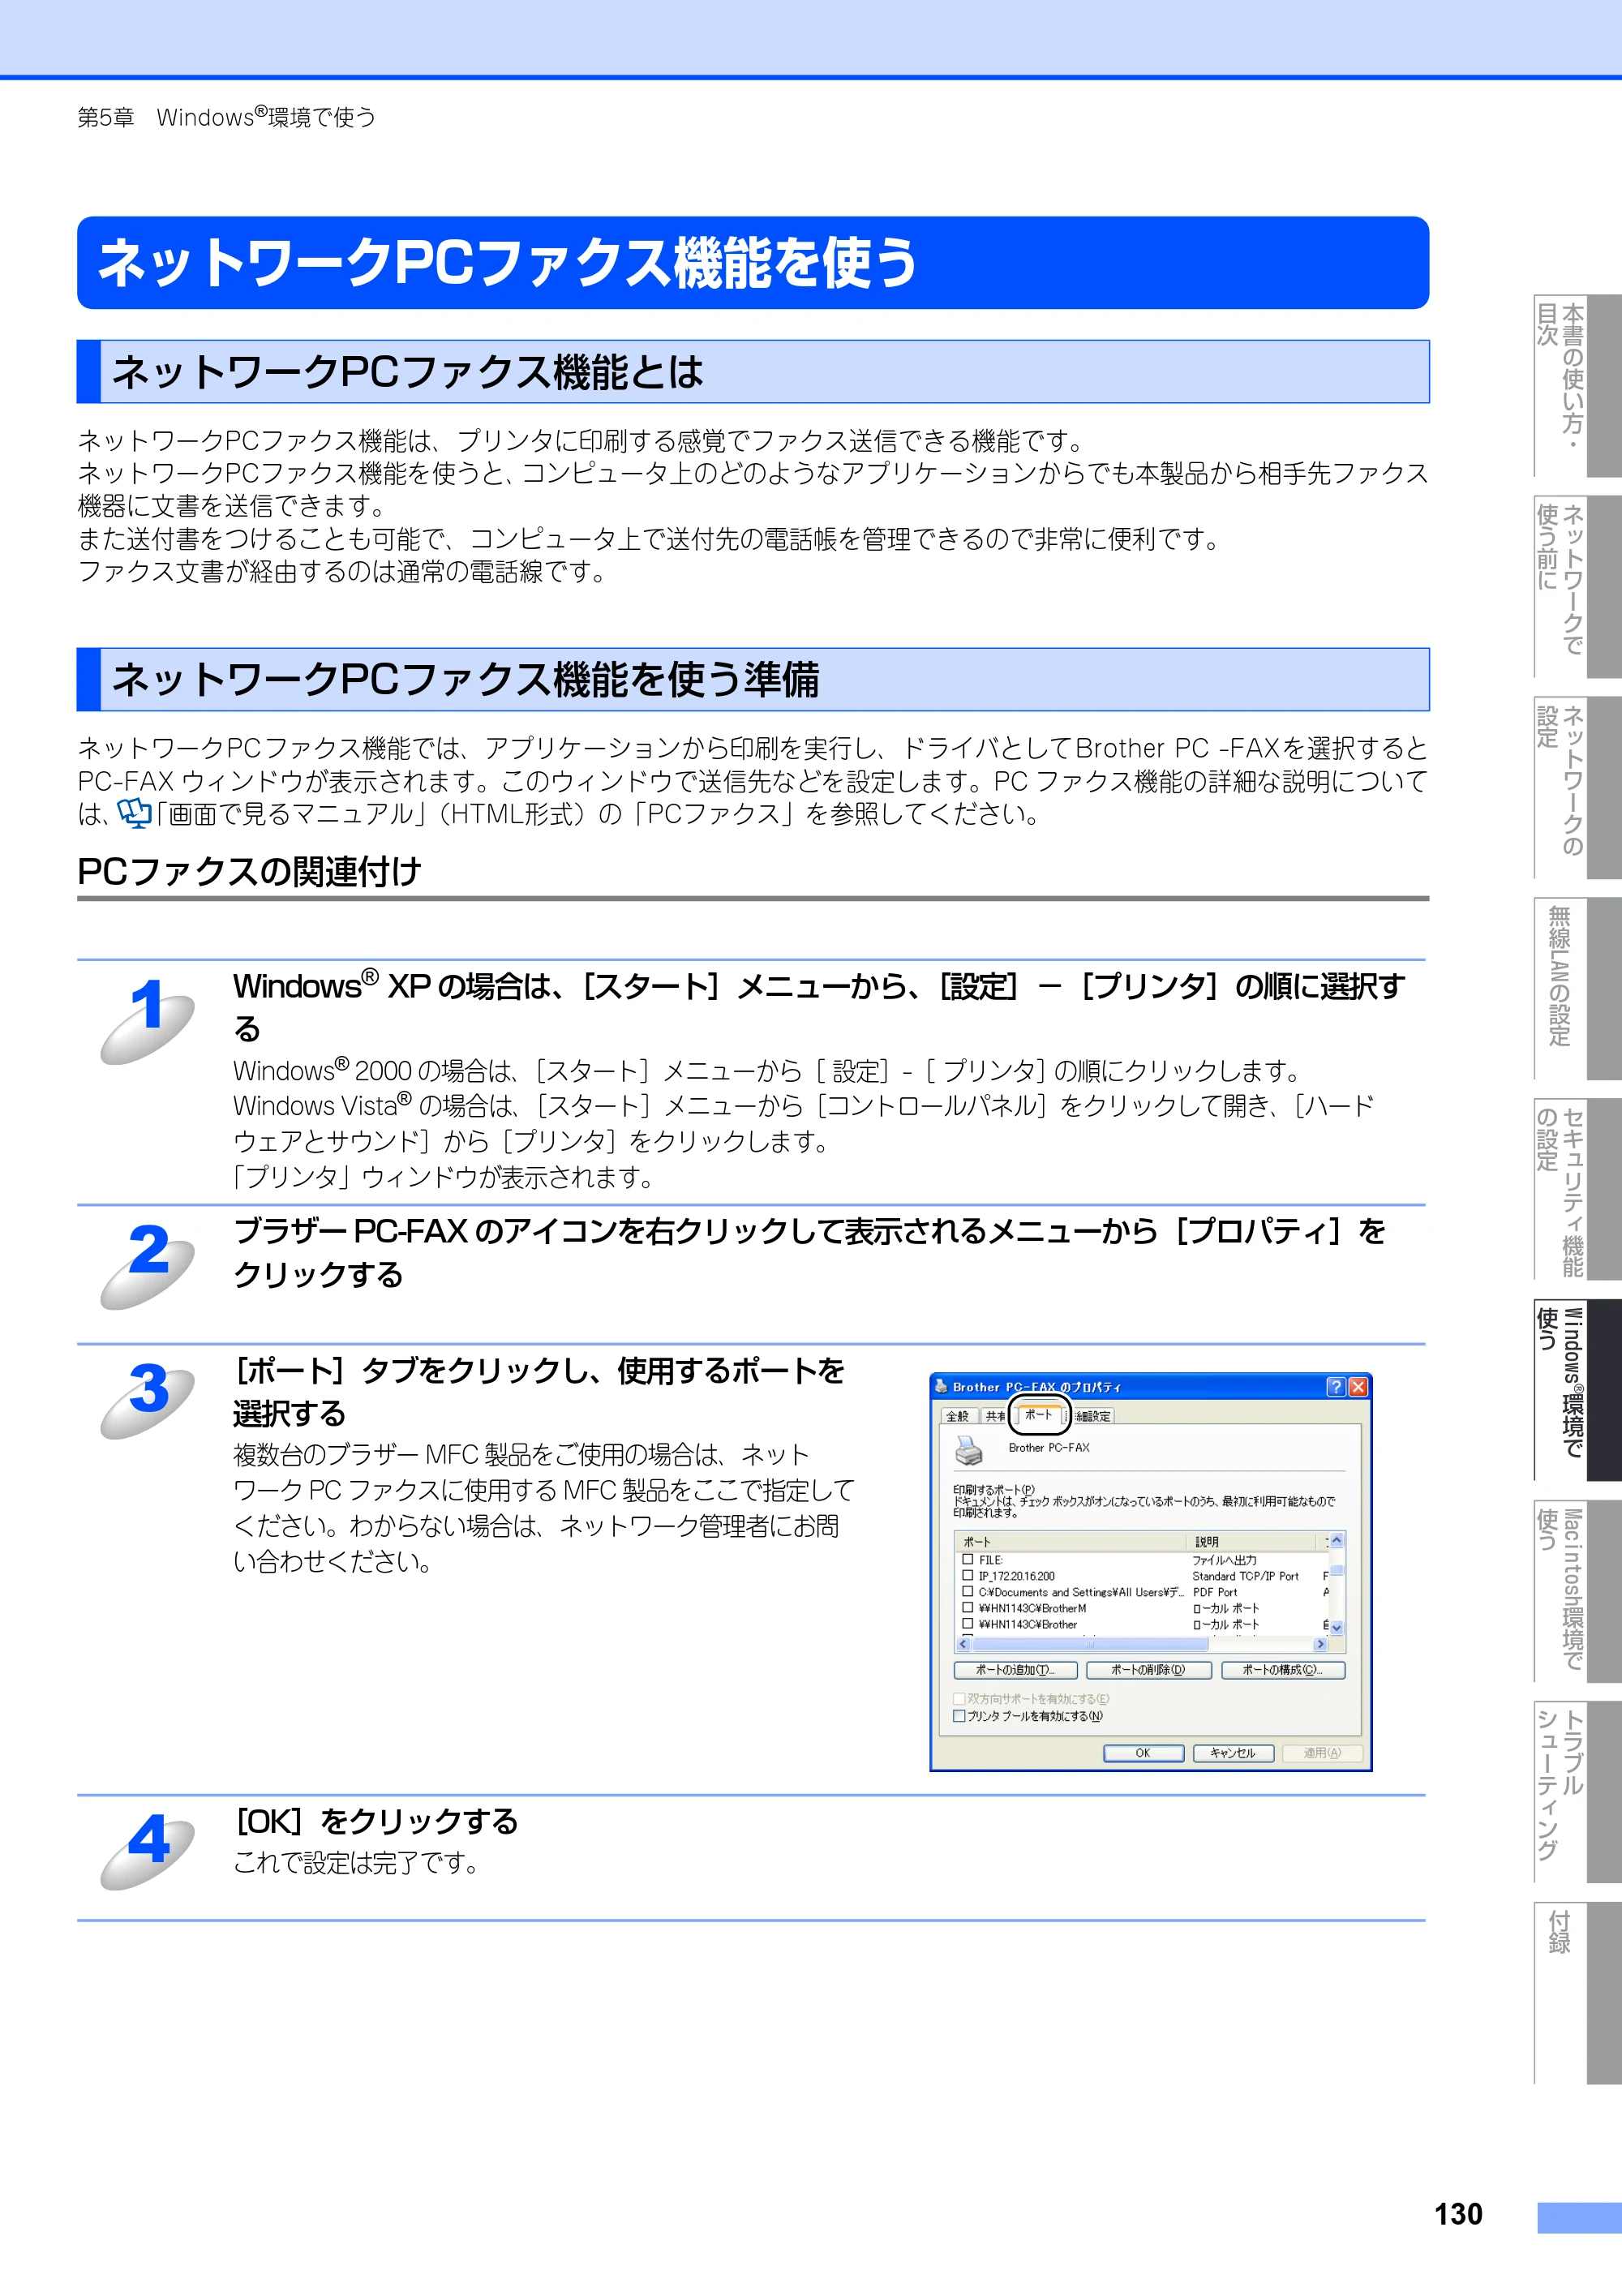Click the port list scroll-left arrow
Screen dimensions: 1622x2296
point(964,1644)
